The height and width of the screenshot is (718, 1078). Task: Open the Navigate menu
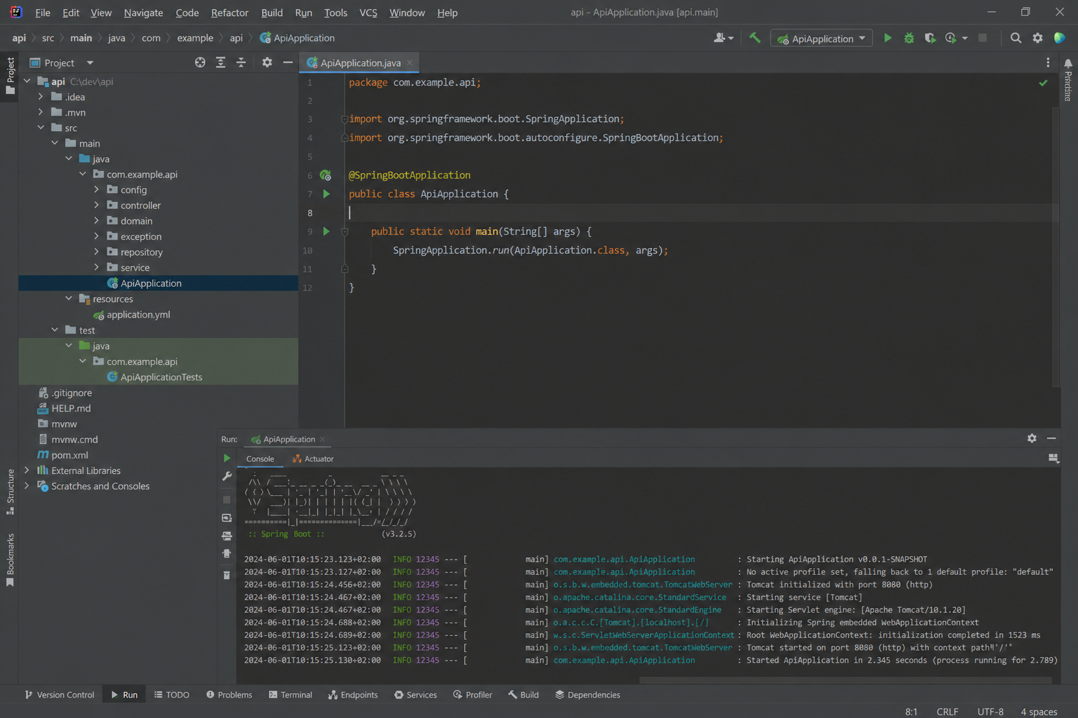(x=143, y=13)
